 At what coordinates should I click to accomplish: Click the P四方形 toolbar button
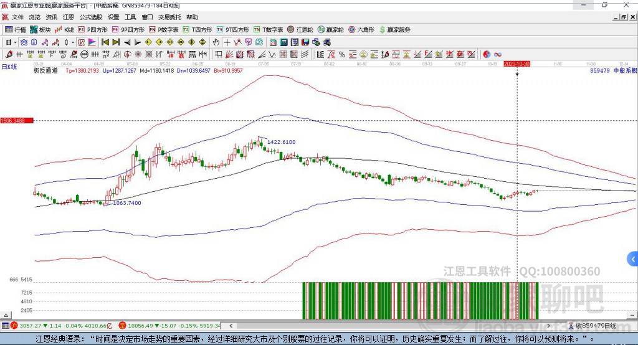(x=93, y=29)
